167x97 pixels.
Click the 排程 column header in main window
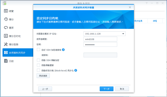click(x=155, y=21)
